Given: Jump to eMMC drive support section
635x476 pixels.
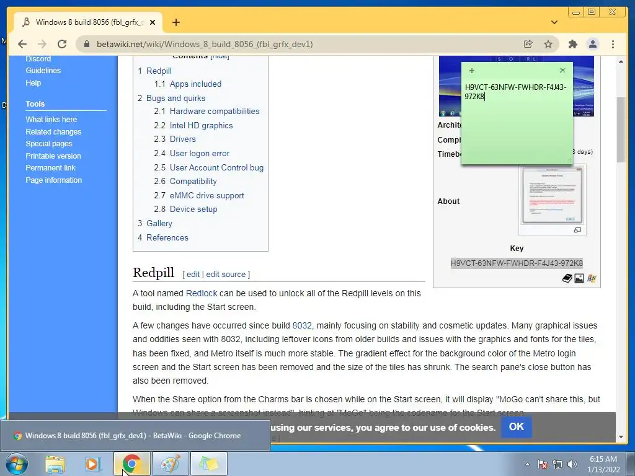Looking at the screenshot, I should click(206, 195).
